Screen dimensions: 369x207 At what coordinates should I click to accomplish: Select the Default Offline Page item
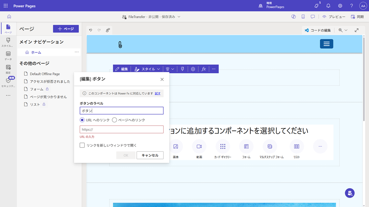coord(45,74)
